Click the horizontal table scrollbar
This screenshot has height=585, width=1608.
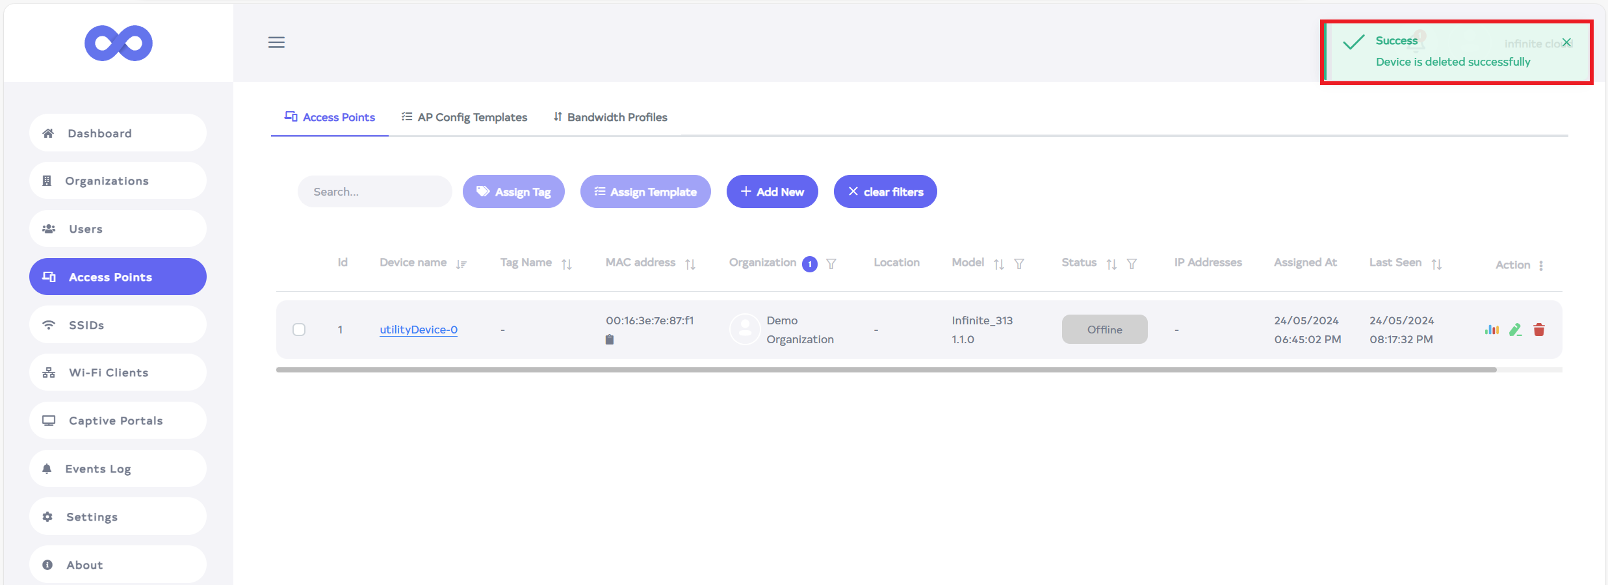(885, 370)
